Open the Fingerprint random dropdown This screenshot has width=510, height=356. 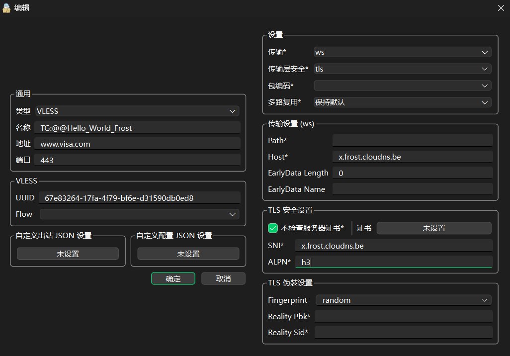(x=403, y=300)
